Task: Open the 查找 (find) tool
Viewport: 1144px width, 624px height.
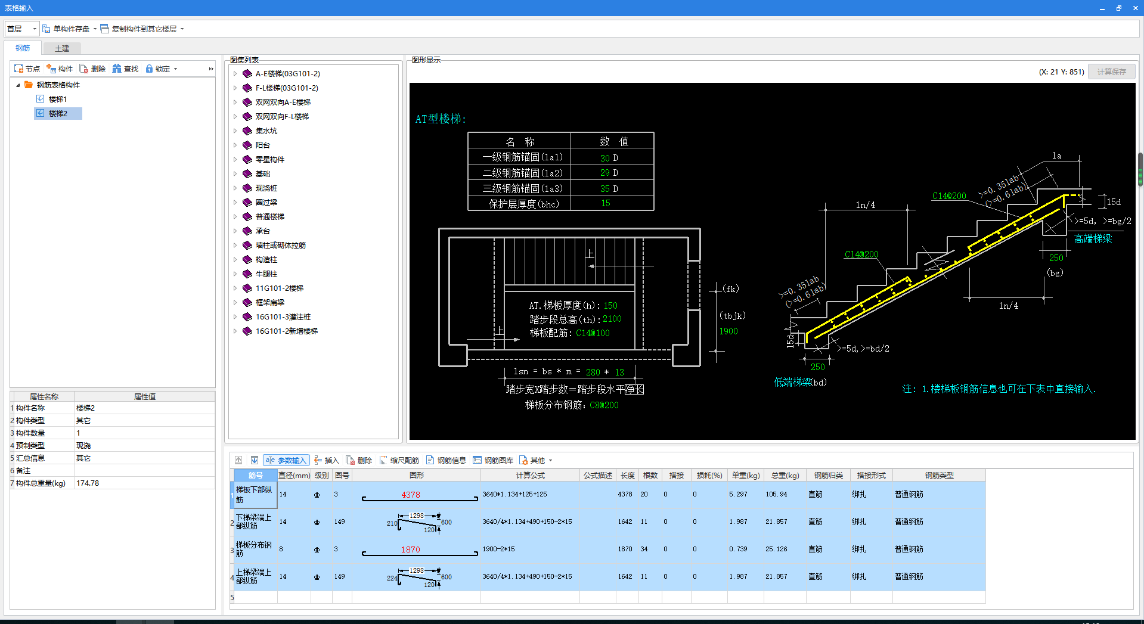Action: point(125,69)
